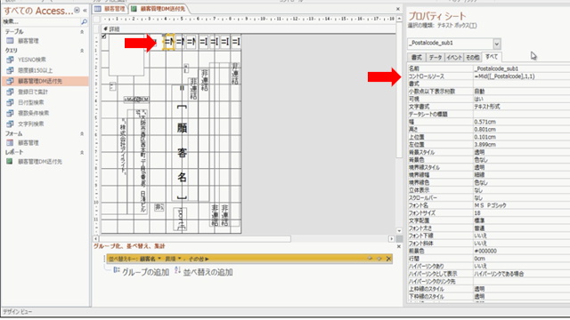The image size is (570, 320).
Task: Expand the その他 options in sort row
Action: point(199,259)
